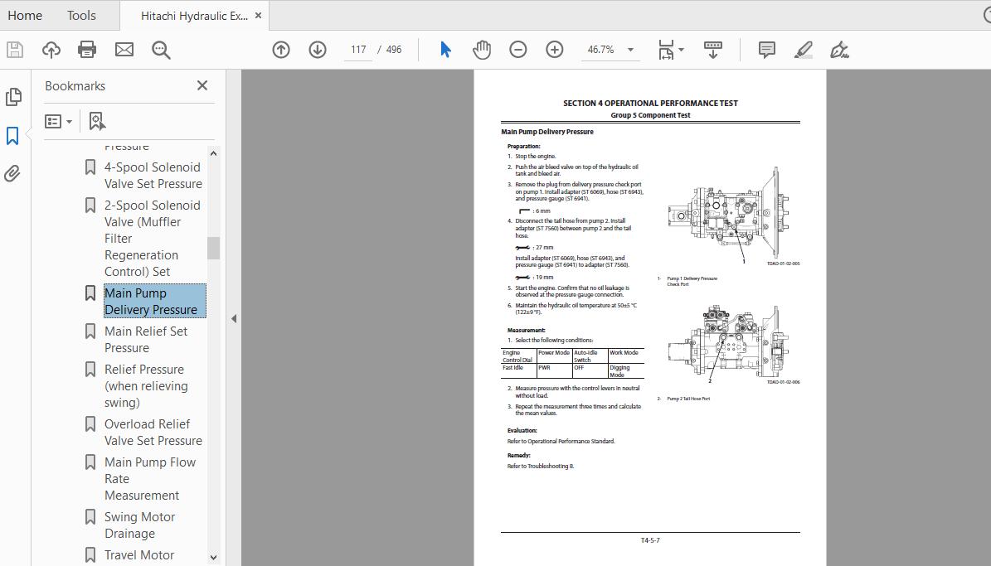The width and height of the screenshot is (991, 566).
Task: Click the bookmarks scrollbar thumb
Action: point(213,249)
